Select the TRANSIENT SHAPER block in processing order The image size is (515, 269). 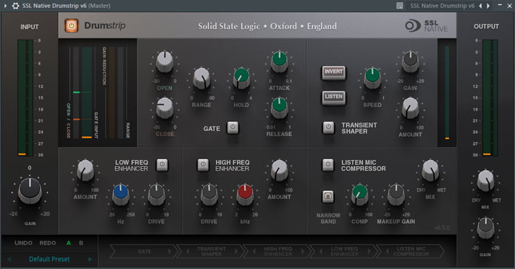(x=211, y=252)
